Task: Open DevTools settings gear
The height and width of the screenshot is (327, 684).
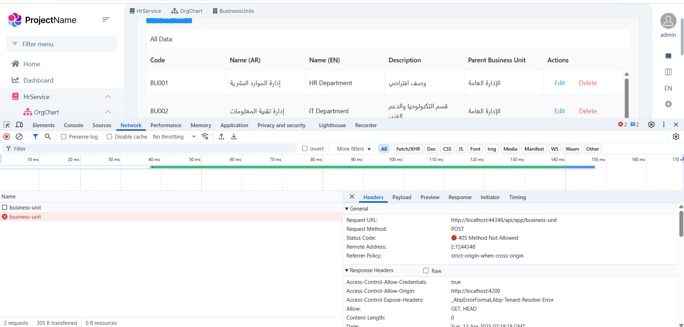Action: pyautogui.click(x=651, y=125)
